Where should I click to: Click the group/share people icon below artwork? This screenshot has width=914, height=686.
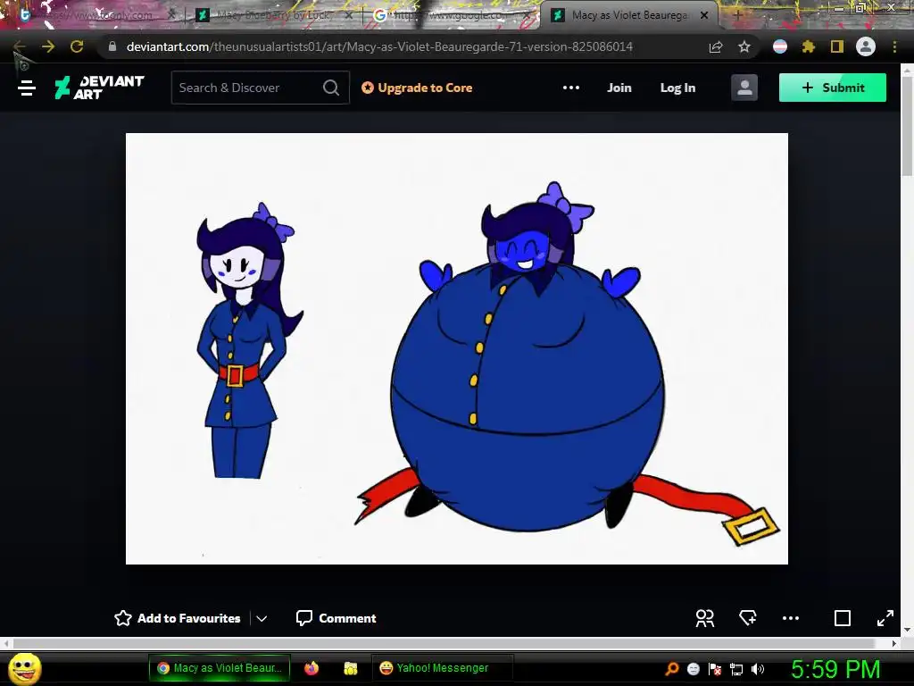pyautogui.click(x=705, y=618)
